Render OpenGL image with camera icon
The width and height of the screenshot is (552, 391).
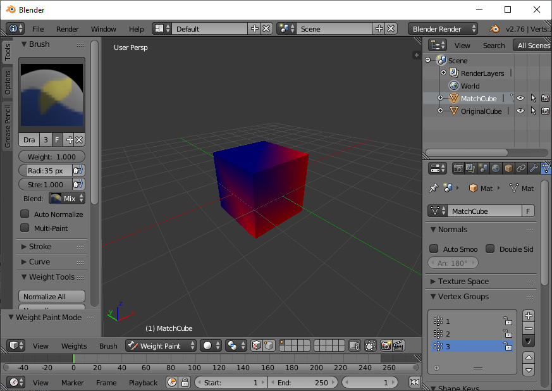tap(386, 345)
